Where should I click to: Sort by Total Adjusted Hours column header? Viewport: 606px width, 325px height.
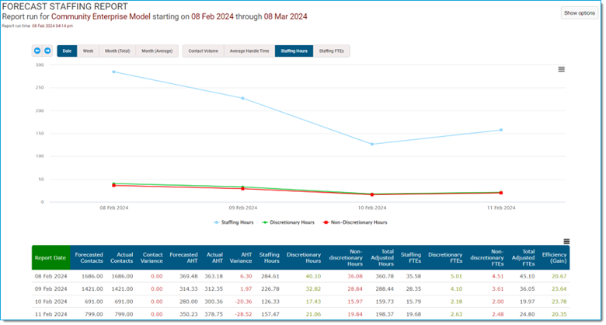[x=382, y=257]
